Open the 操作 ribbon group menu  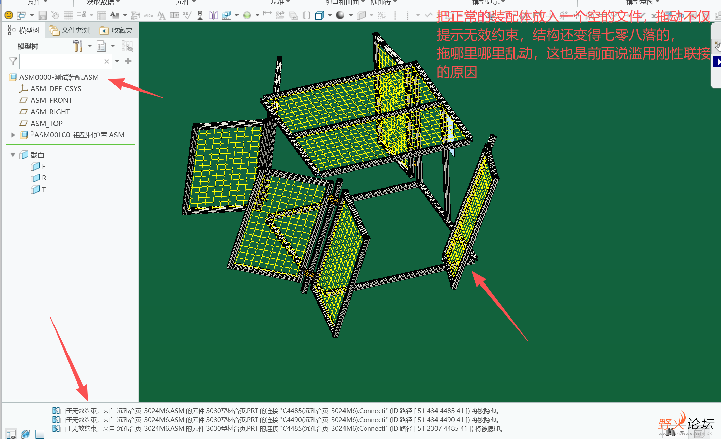point(37,2)
